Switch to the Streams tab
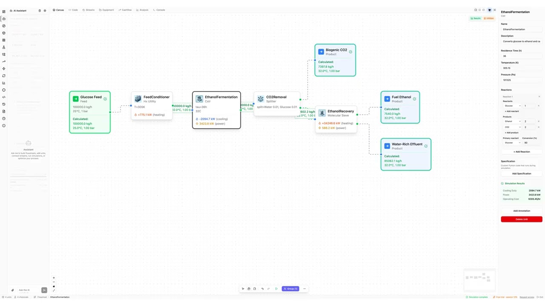 coord(89,10)
